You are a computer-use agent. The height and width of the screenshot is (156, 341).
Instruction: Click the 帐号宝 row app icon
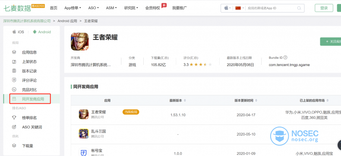(83, 152)
